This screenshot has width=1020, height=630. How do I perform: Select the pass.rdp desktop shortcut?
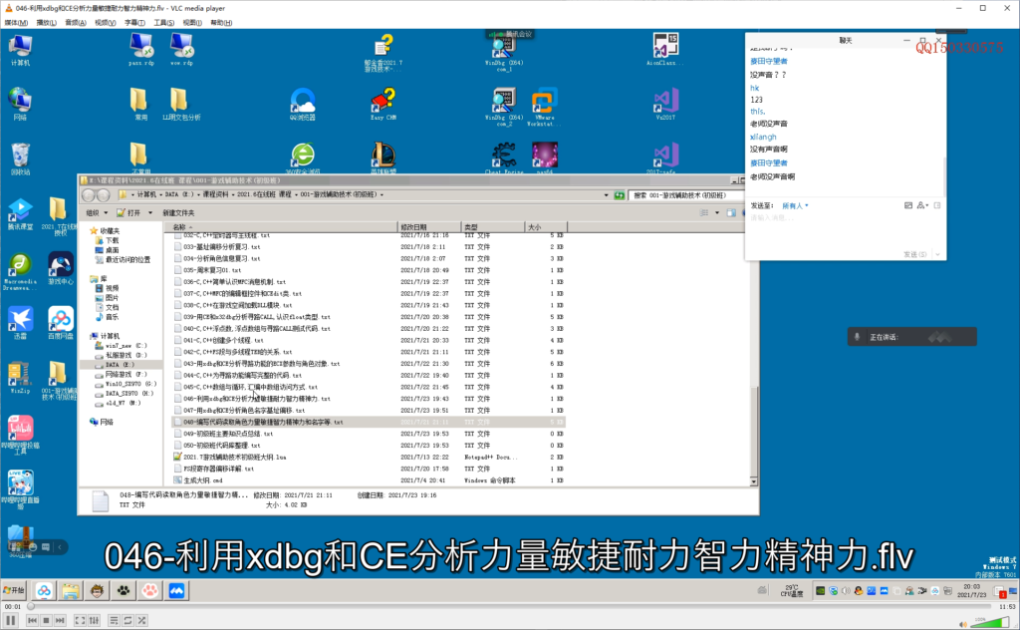click(x=141, y=50)
